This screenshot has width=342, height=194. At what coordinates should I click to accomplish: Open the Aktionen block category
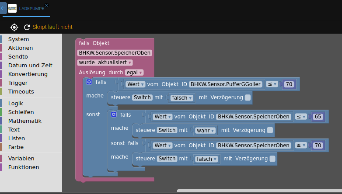[x=21, y=48]
